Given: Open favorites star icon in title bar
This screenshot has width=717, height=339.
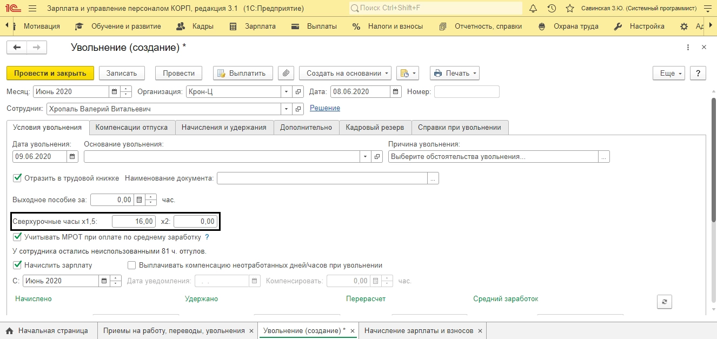Looking at the screenshot, I should [x=569, y=9].
